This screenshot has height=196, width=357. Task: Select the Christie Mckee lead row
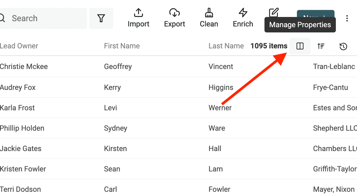point(178,66)
